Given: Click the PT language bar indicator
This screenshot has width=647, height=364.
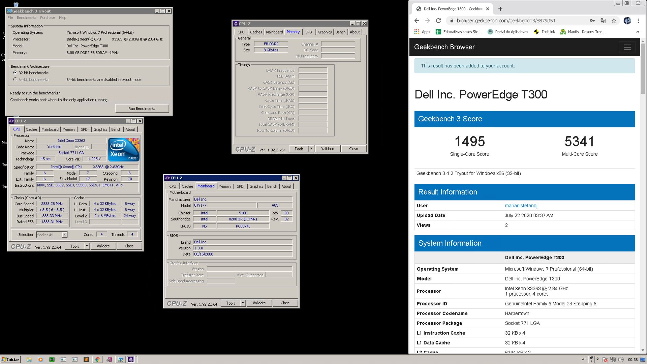Looking at the screenshot, I should click(x=584, y=360).
